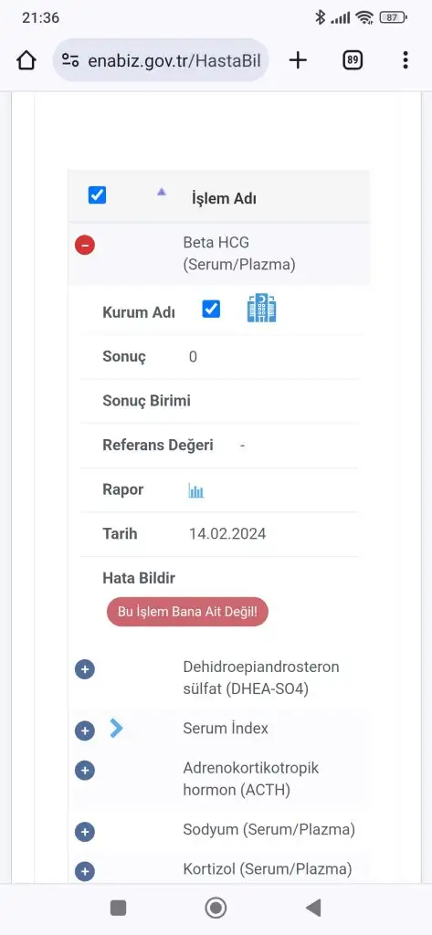Expand Dehidroepiandrosteron sülfat (DHEA-SO4) row
Screen dimensions: 432x935
(85, 669)
